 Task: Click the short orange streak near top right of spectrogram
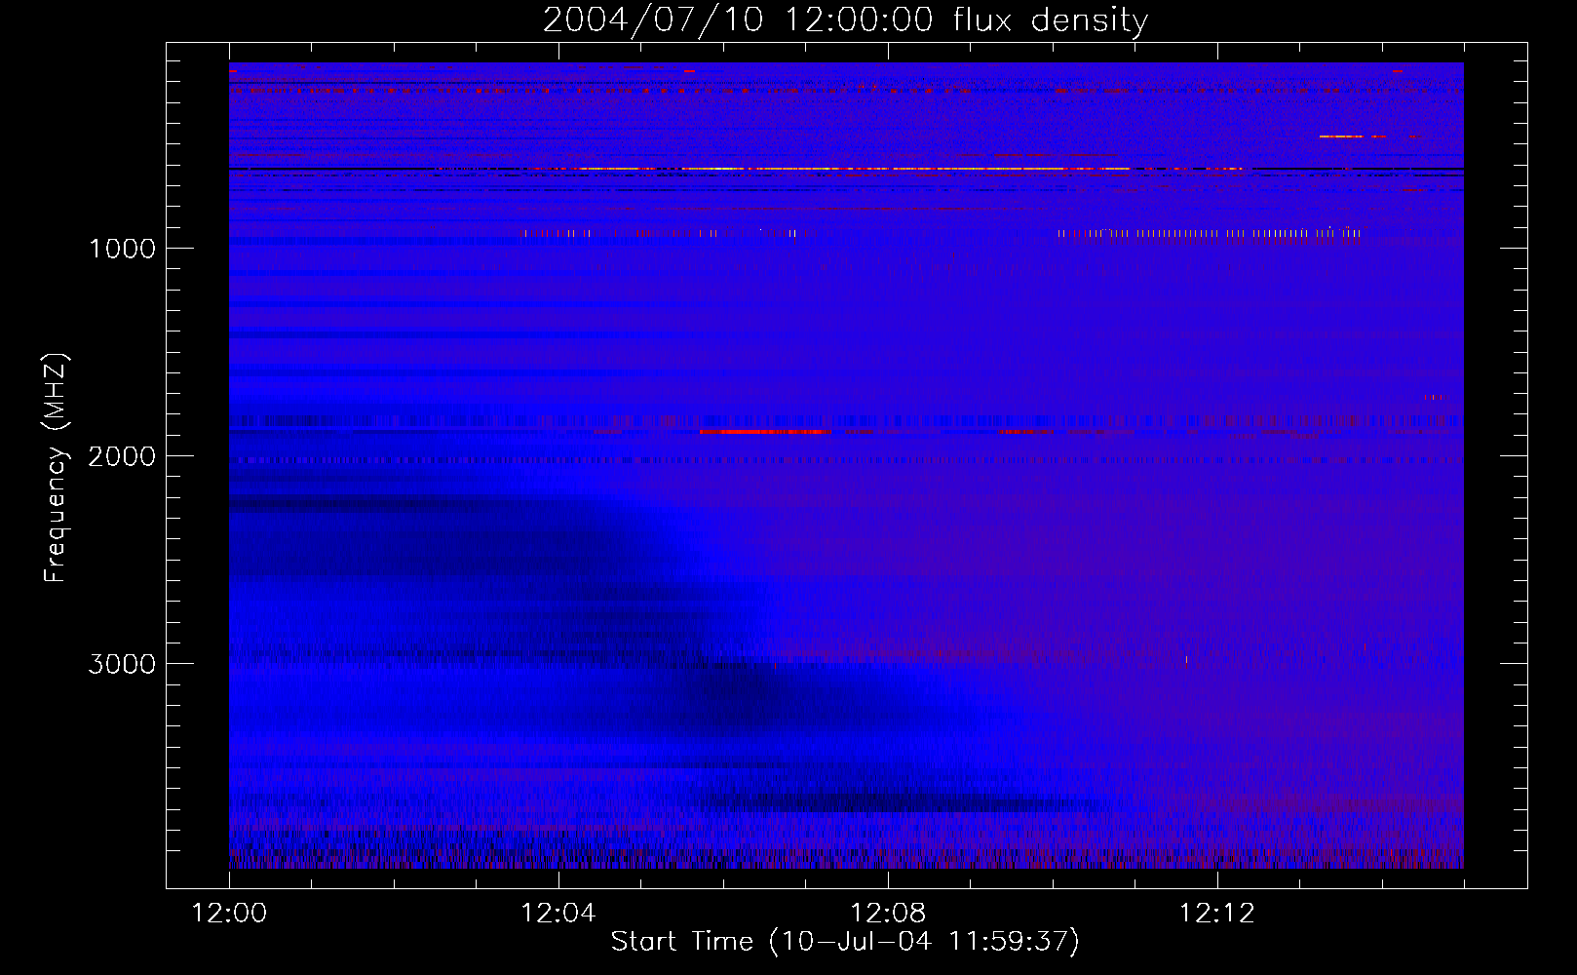[1341, 136]
